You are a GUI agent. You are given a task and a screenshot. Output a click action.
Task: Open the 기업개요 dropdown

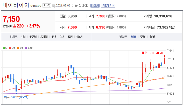(x=108, y=5)
